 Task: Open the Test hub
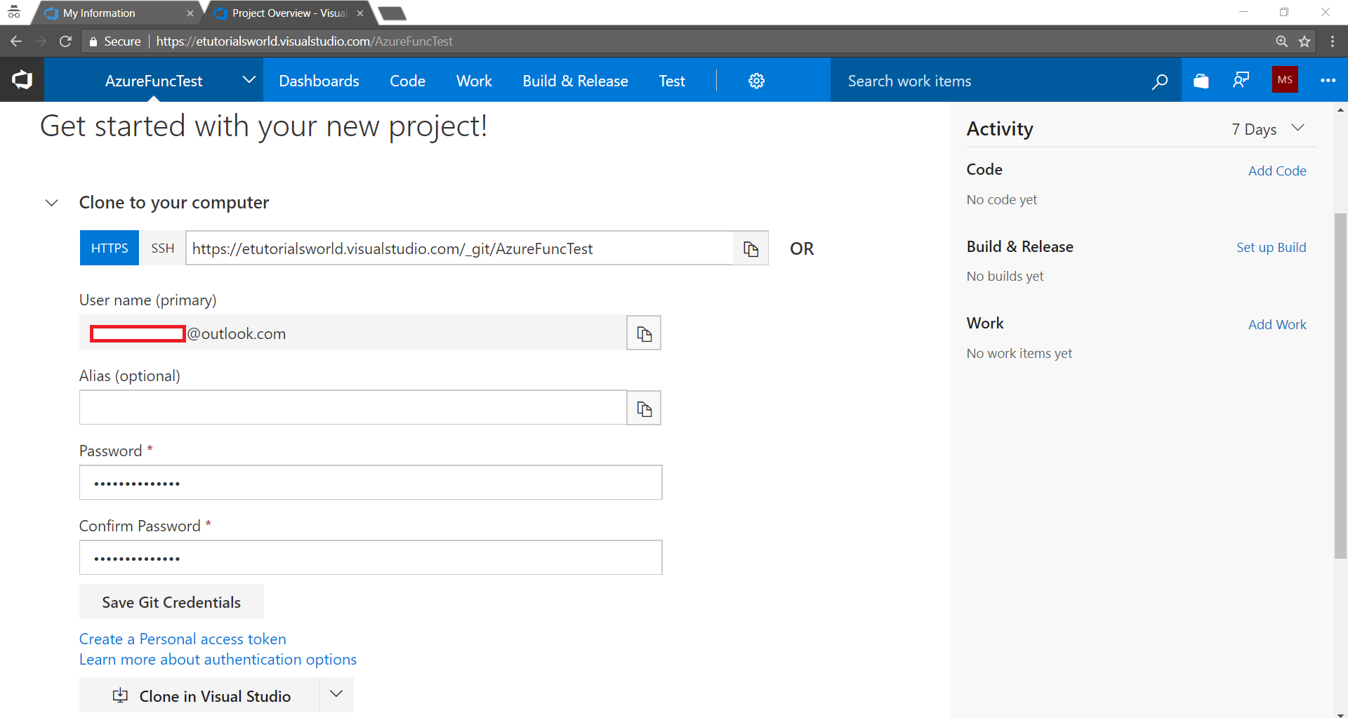pyautogui.click(x=672, y=81)
